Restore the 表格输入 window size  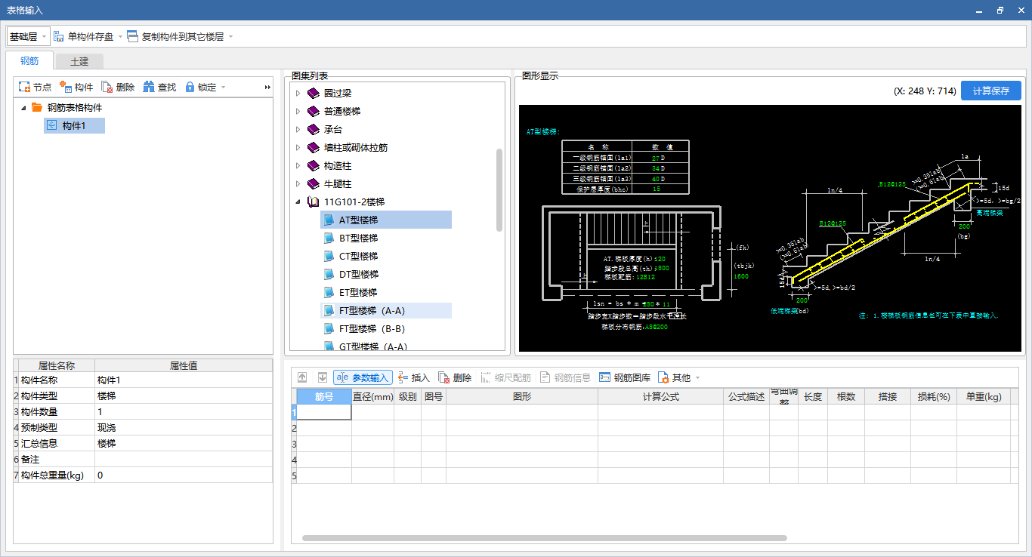coord(1000,10)
